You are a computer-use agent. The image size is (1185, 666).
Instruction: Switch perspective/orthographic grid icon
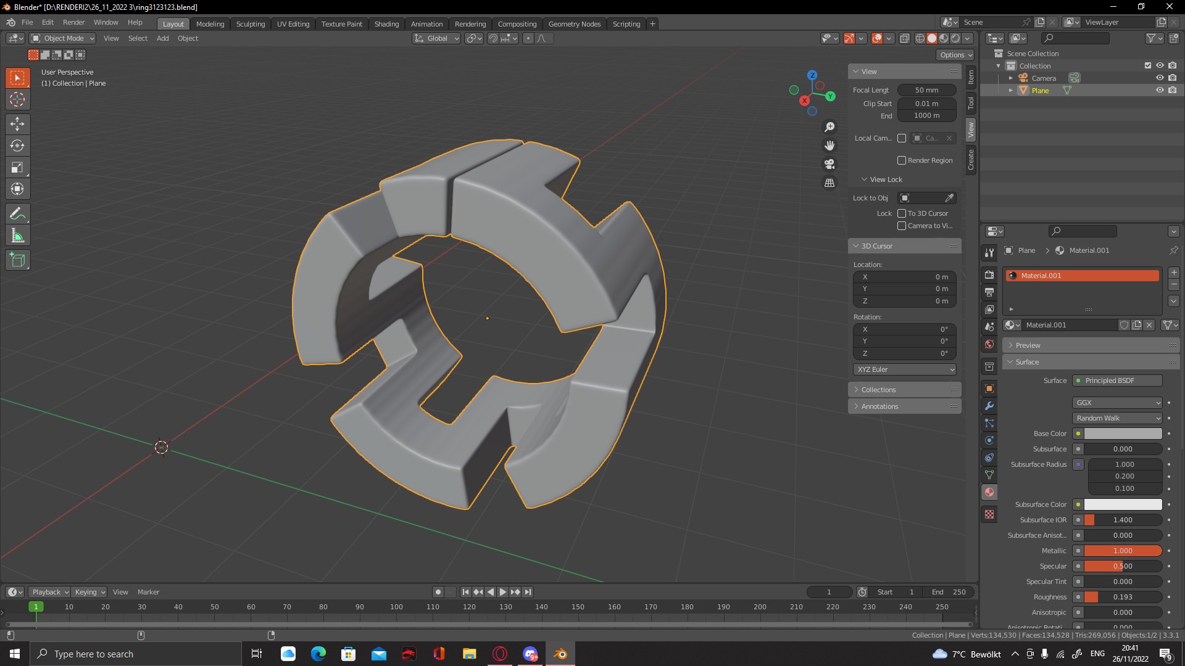pos(829,183)
